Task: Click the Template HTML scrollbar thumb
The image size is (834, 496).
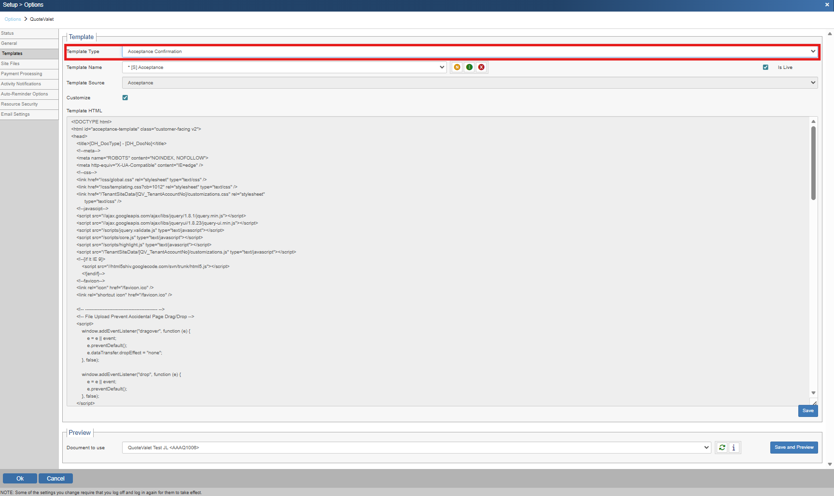Action: point(813,163)
